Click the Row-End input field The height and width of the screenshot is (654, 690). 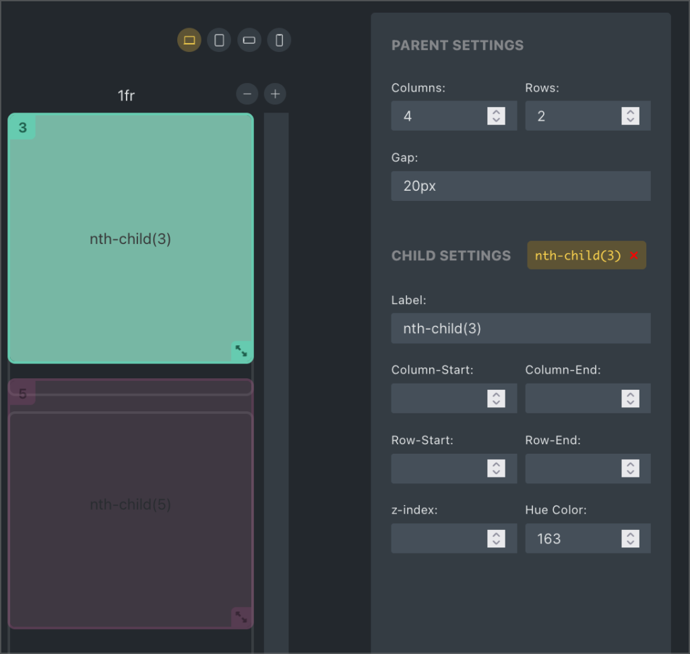[x=588, y=468]
